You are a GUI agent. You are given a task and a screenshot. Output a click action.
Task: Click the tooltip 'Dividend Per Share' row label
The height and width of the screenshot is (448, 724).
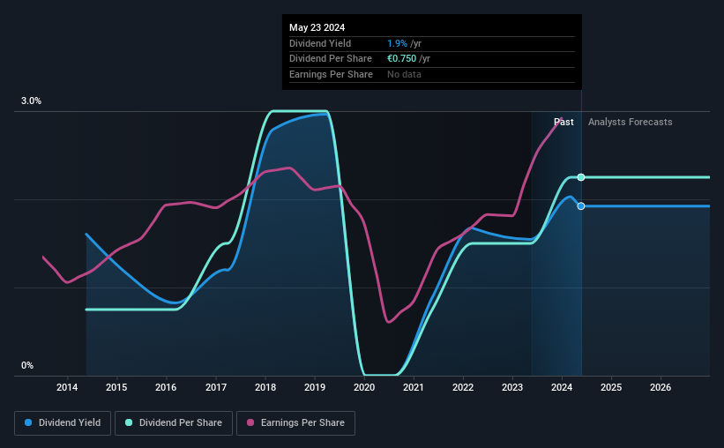(x=331, y=59)
